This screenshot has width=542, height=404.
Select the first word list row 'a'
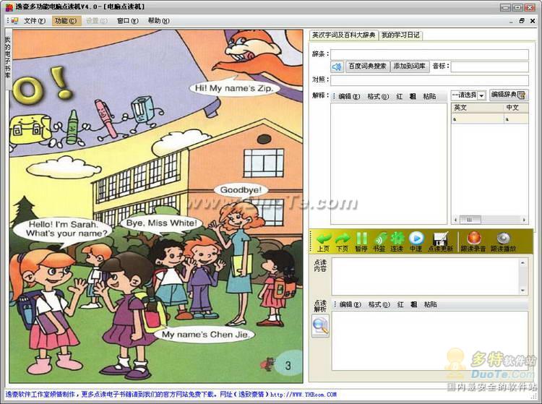(x=490, y=119)
